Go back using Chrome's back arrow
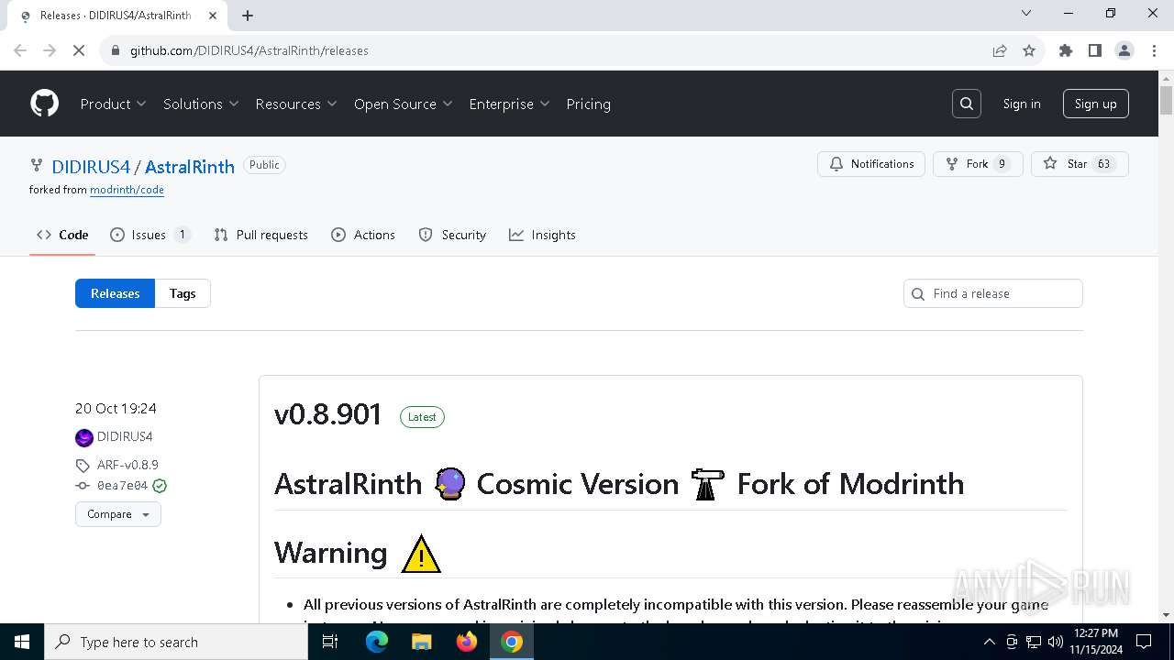The width and height of the screenshot is (1174, 660). pyautogui.click(x=20, y=50)
